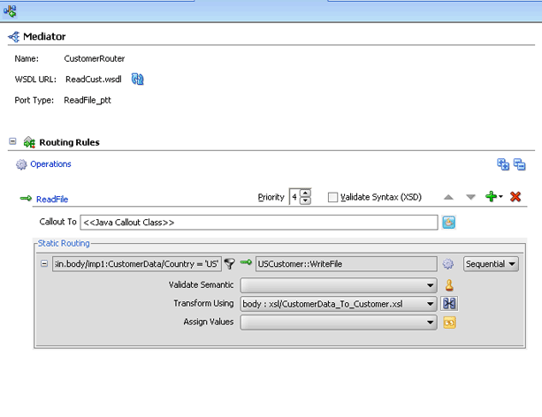This screenshot has height=417, width=542.
Task: Open the XSL transformation mapper icon
Action: click(449, 304)
